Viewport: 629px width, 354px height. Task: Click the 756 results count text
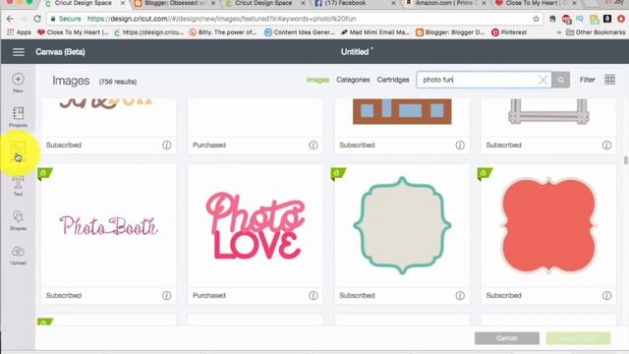(x=118, y=82)
